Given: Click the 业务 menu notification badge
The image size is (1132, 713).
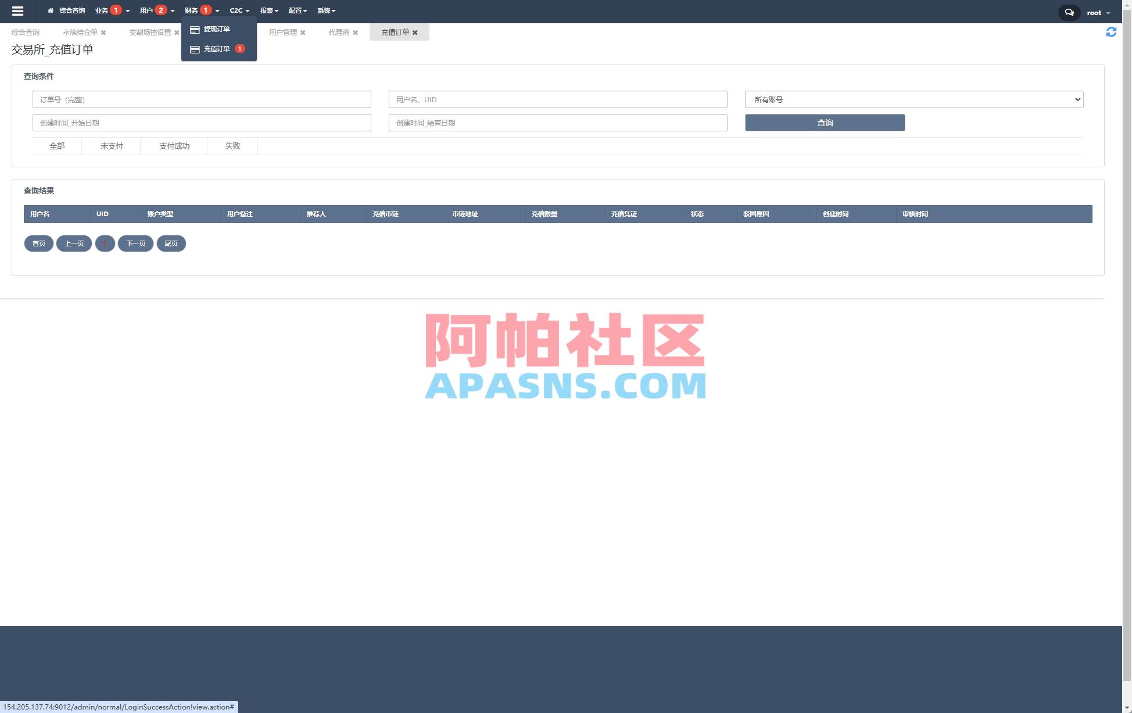Looking at the screenshot, I should (116, 9).
